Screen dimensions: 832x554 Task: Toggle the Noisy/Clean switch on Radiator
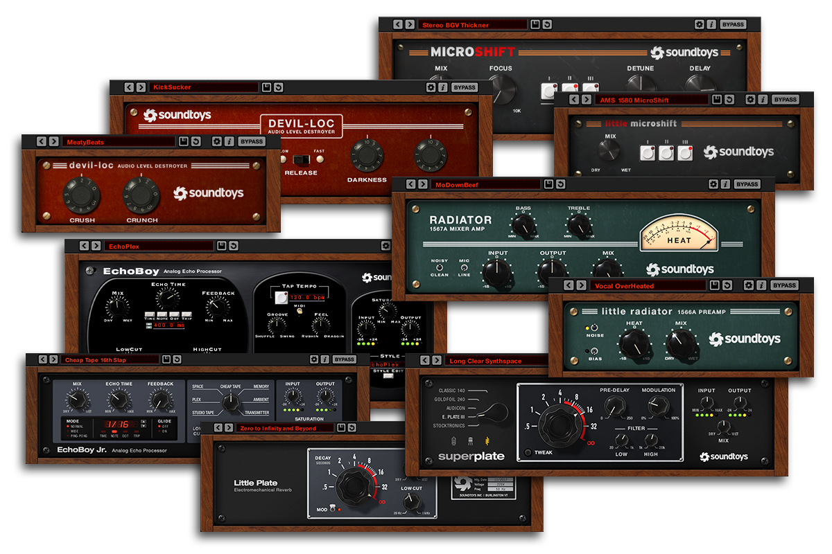pyautogui.click(x=439, y=266)
